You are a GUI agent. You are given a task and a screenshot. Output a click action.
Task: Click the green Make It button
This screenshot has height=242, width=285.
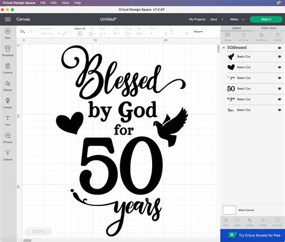coord(266,19)
